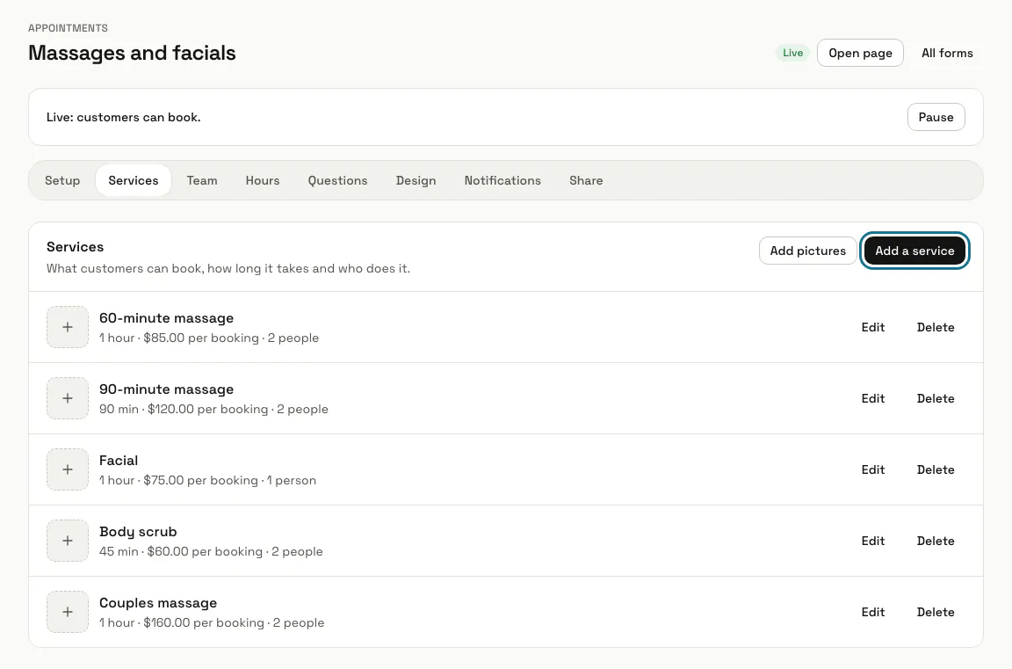Pause the live booking form
The height and width of the screenshot is (669, 1012).
point(936,117)
